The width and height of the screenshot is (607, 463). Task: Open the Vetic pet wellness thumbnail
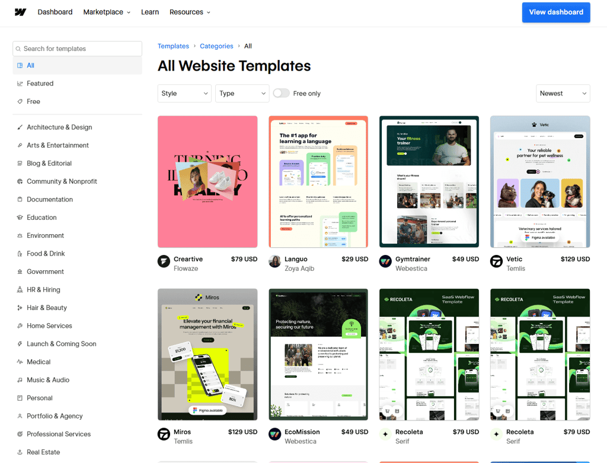pos(540,181)
